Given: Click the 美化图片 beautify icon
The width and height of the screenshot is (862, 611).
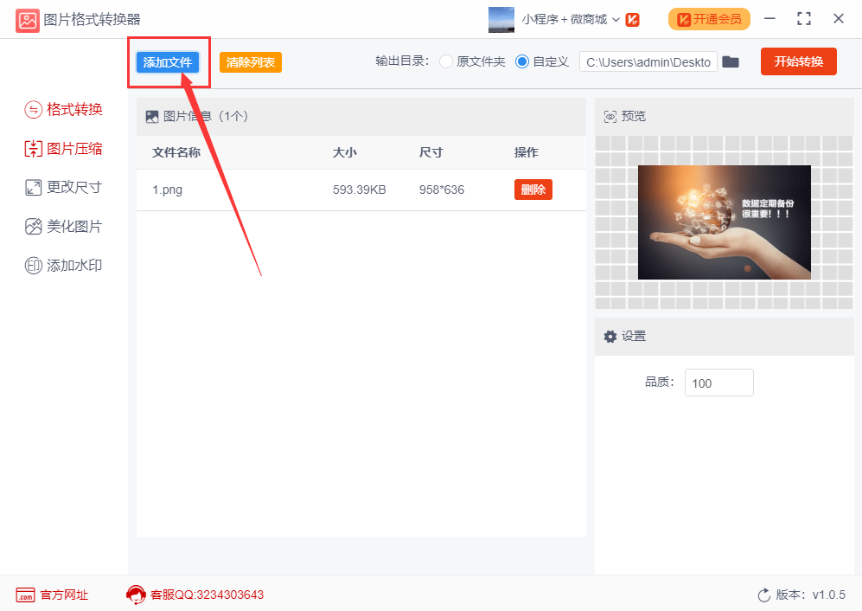Looking at the screenshot, I should (x=33, y=226).
